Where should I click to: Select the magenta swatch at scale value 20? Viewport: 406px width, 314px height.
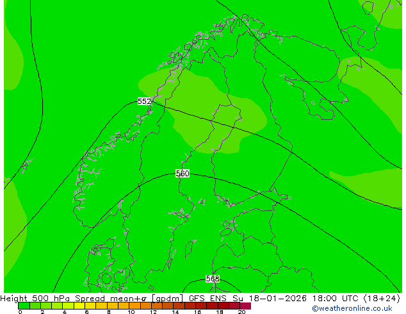pos(245,306)
